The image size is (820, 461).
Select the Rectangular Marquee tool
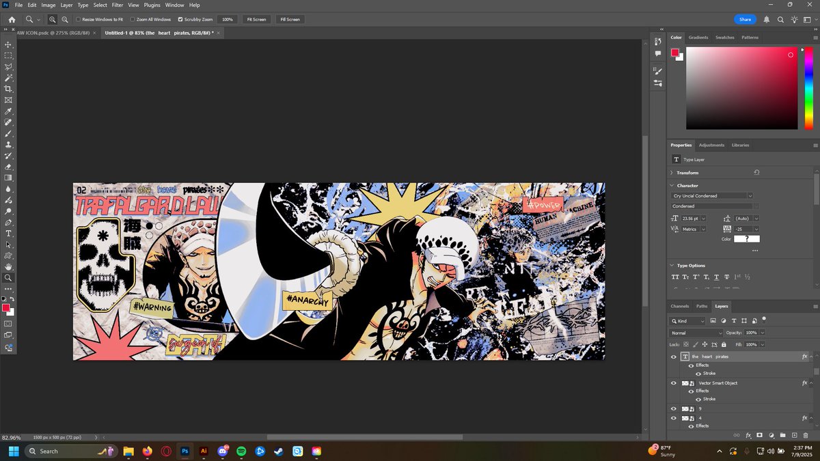[x=8, y=55]
